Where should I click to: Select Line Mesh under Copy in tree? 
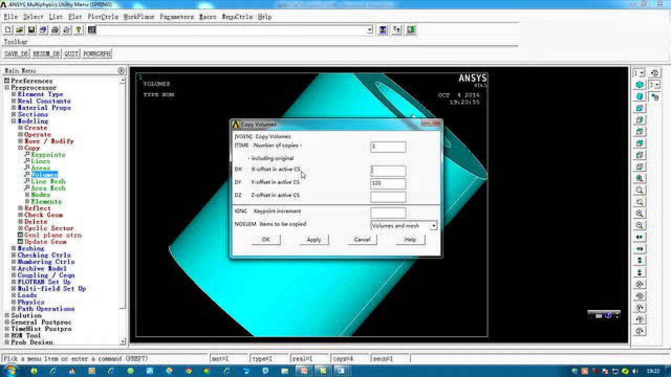click(48, 181)
